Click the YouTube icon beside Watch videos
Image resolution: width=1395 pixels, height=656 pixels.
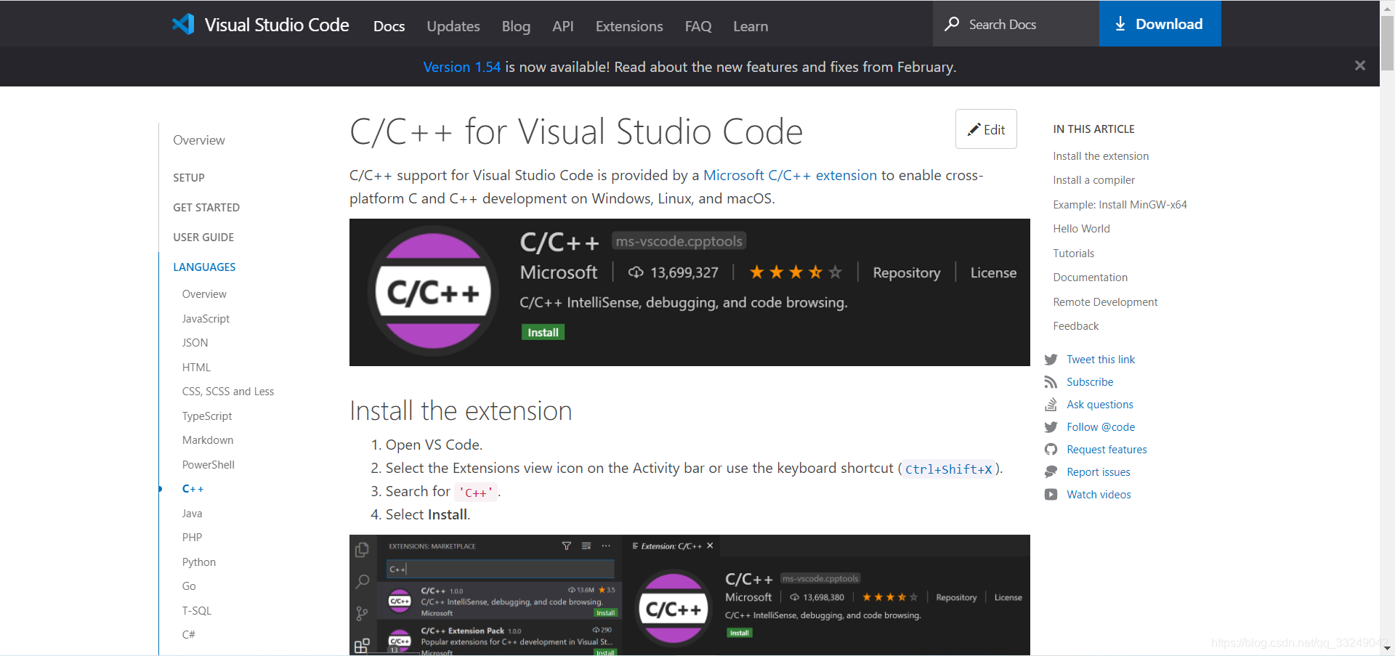pos(1051,495)
